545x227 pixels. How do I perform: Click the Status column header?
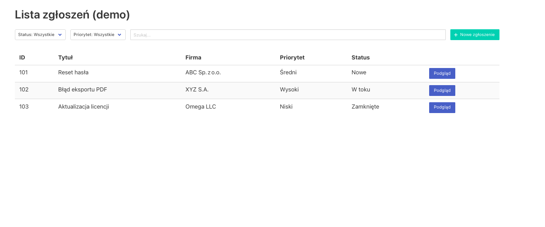coord(361,58)
